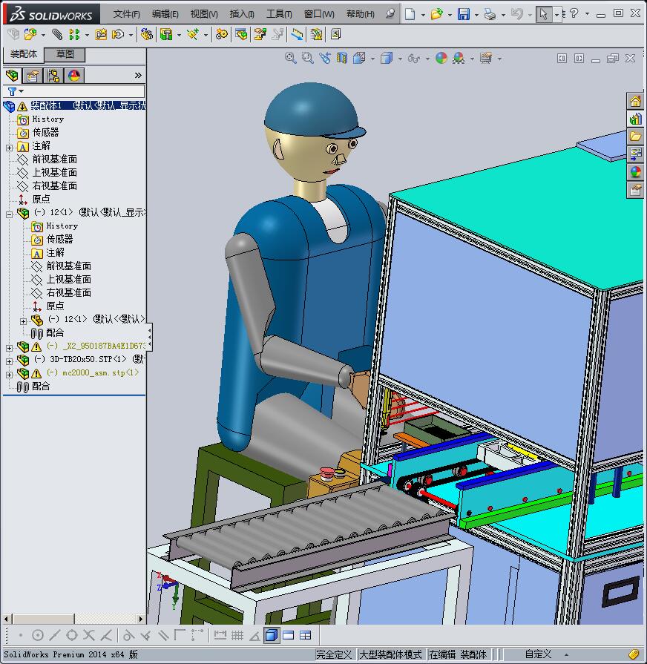Click the Zoom to Fit magnifier icon
This screenshot has height=664, width=647.
click(x=290, y=58)
